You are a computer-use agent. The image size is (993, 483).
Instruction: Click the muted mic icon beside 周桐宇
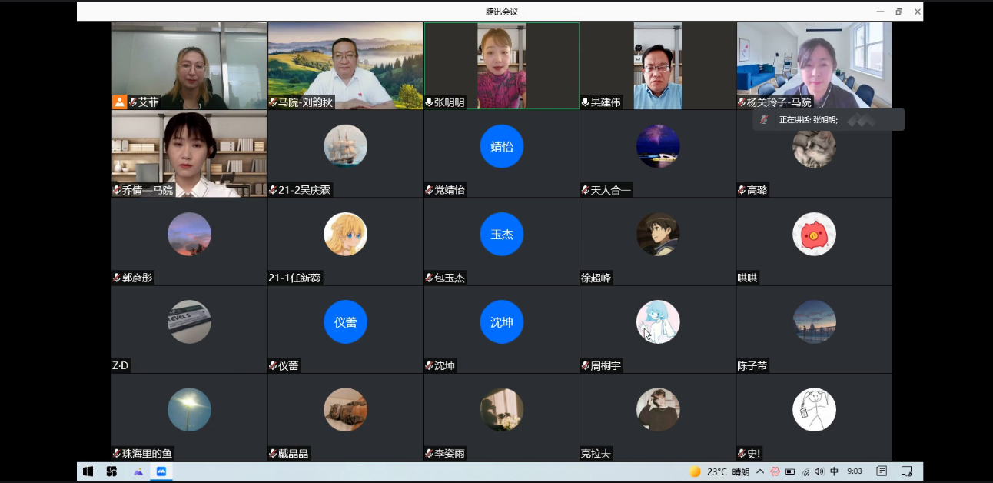tap(586, 366)
